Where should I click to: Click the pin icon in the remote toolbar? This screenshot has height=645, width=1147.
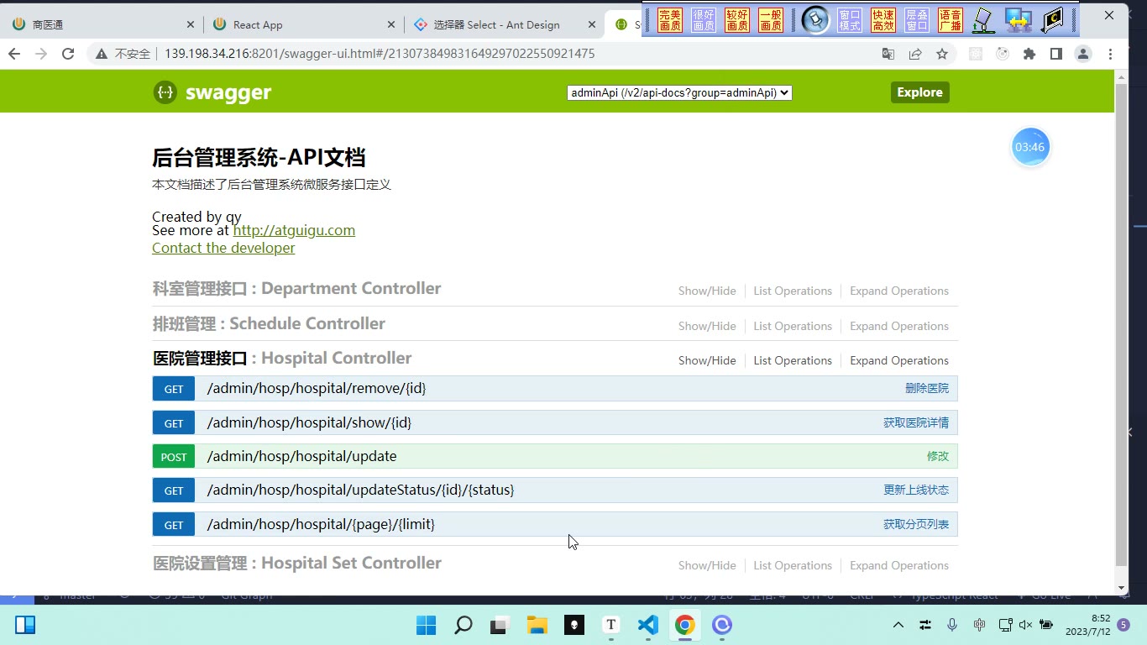pos(814,19)
